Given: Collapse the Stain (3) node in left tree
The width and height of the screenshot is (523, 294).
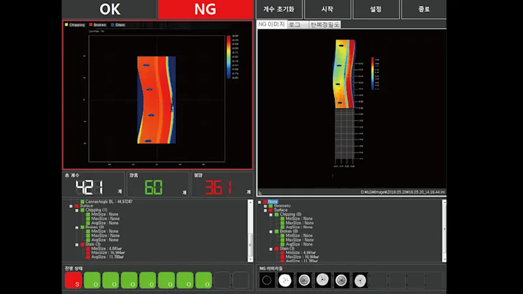Looking at the screenshot, I should pos(76,244).
